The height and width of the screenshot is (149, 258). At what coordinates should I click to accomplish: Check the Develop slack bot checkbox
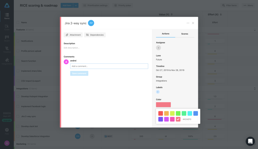click(18, 126)
